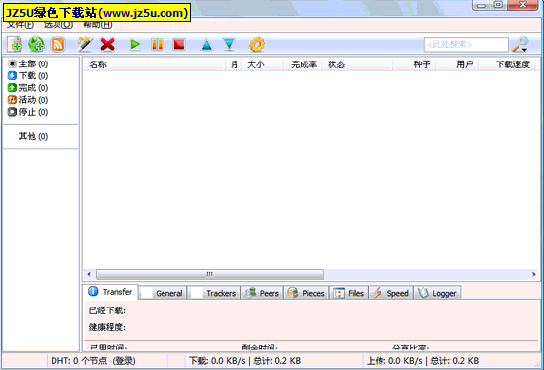Switch to the General tab
Screen dimensions: 544x370
[x=163, y=293]
